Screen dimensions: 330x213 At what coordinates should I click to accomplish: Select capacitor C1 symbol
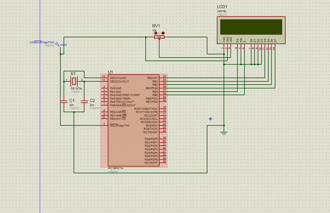(x=64, y=102)
